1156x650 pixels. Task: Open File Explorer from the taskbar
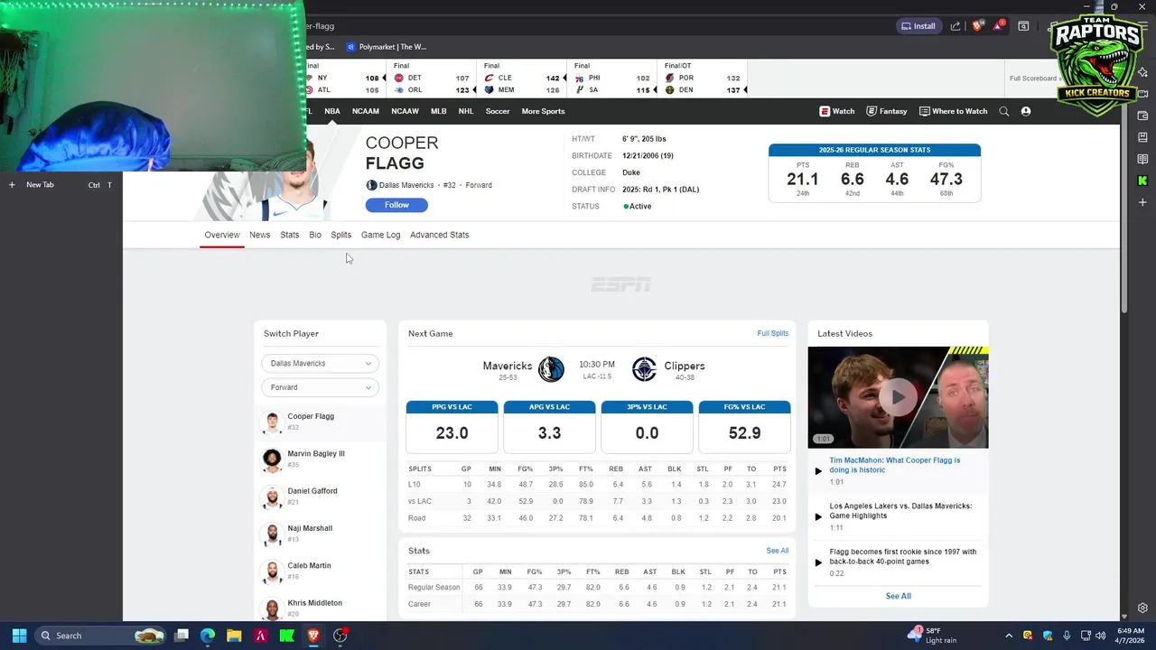click(x=234, y=636)
